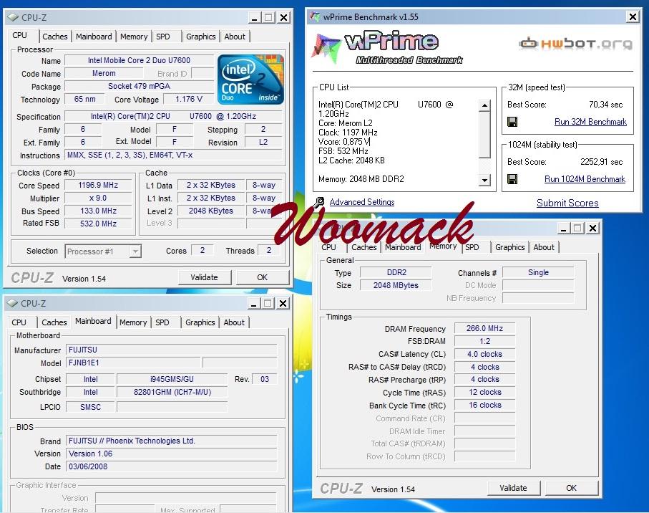
Task: Click the FSB:DRAM 1:2 value
Action: coord(484,341)
